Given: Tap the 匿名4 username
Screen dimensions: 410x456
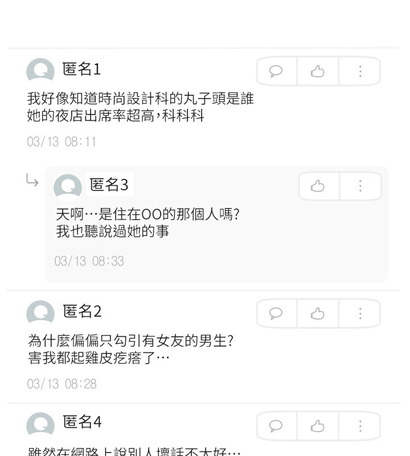Looking at the screenshot, I should 82,422.
